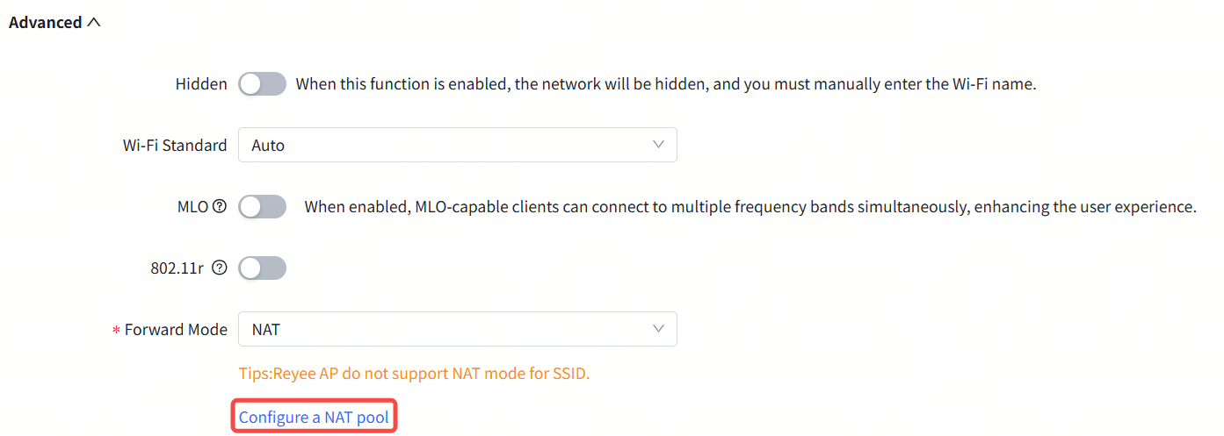The height and width of the screenshot is (436, 1224).
Task: Click the Forward Mode dropdown arrow
Action: tap(658, 329)
